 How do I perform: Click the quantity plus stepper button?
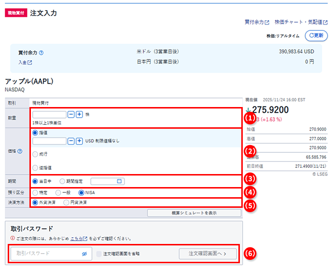(80, 114)
